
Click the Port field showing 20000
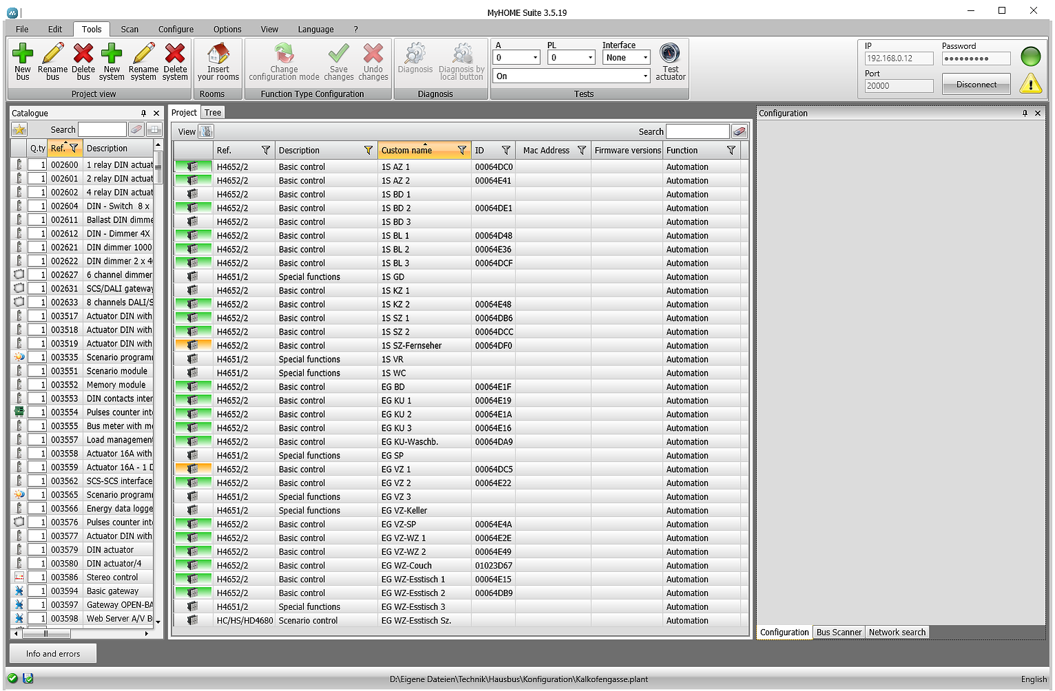click(x=899, y=86)
